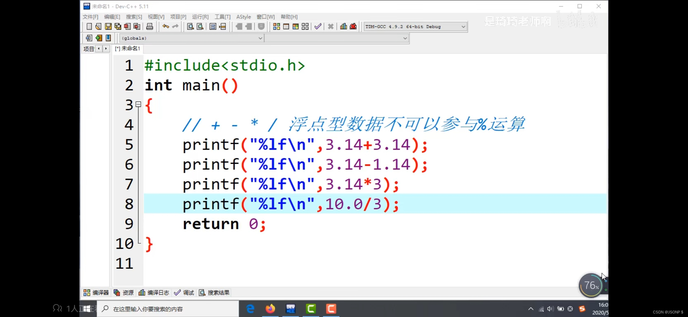Click the Windows taskbar search box

pos(168,309)
